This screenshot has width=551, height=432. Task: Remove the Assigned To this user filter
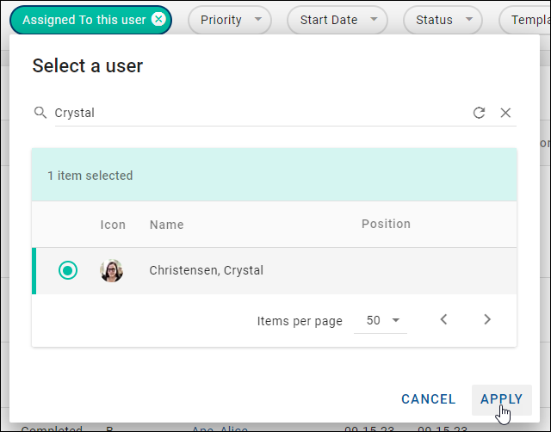(x=158, y=20)
